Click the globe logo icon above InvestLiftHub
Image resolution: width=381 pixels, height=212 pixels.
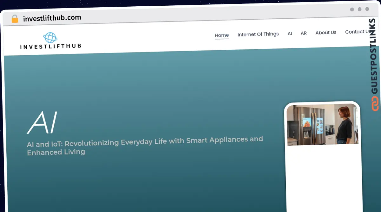[x=50, y=38]
